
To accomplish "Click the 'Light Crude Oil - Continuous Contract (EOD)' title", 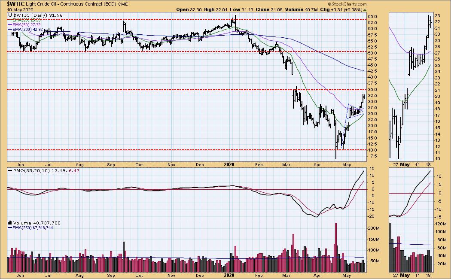I will (71, 4).
